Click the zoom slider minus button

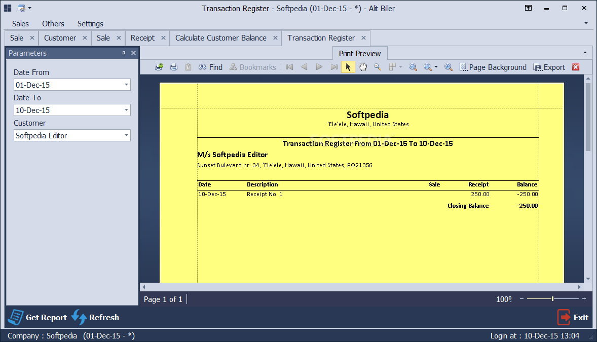(x=521, y=299)
